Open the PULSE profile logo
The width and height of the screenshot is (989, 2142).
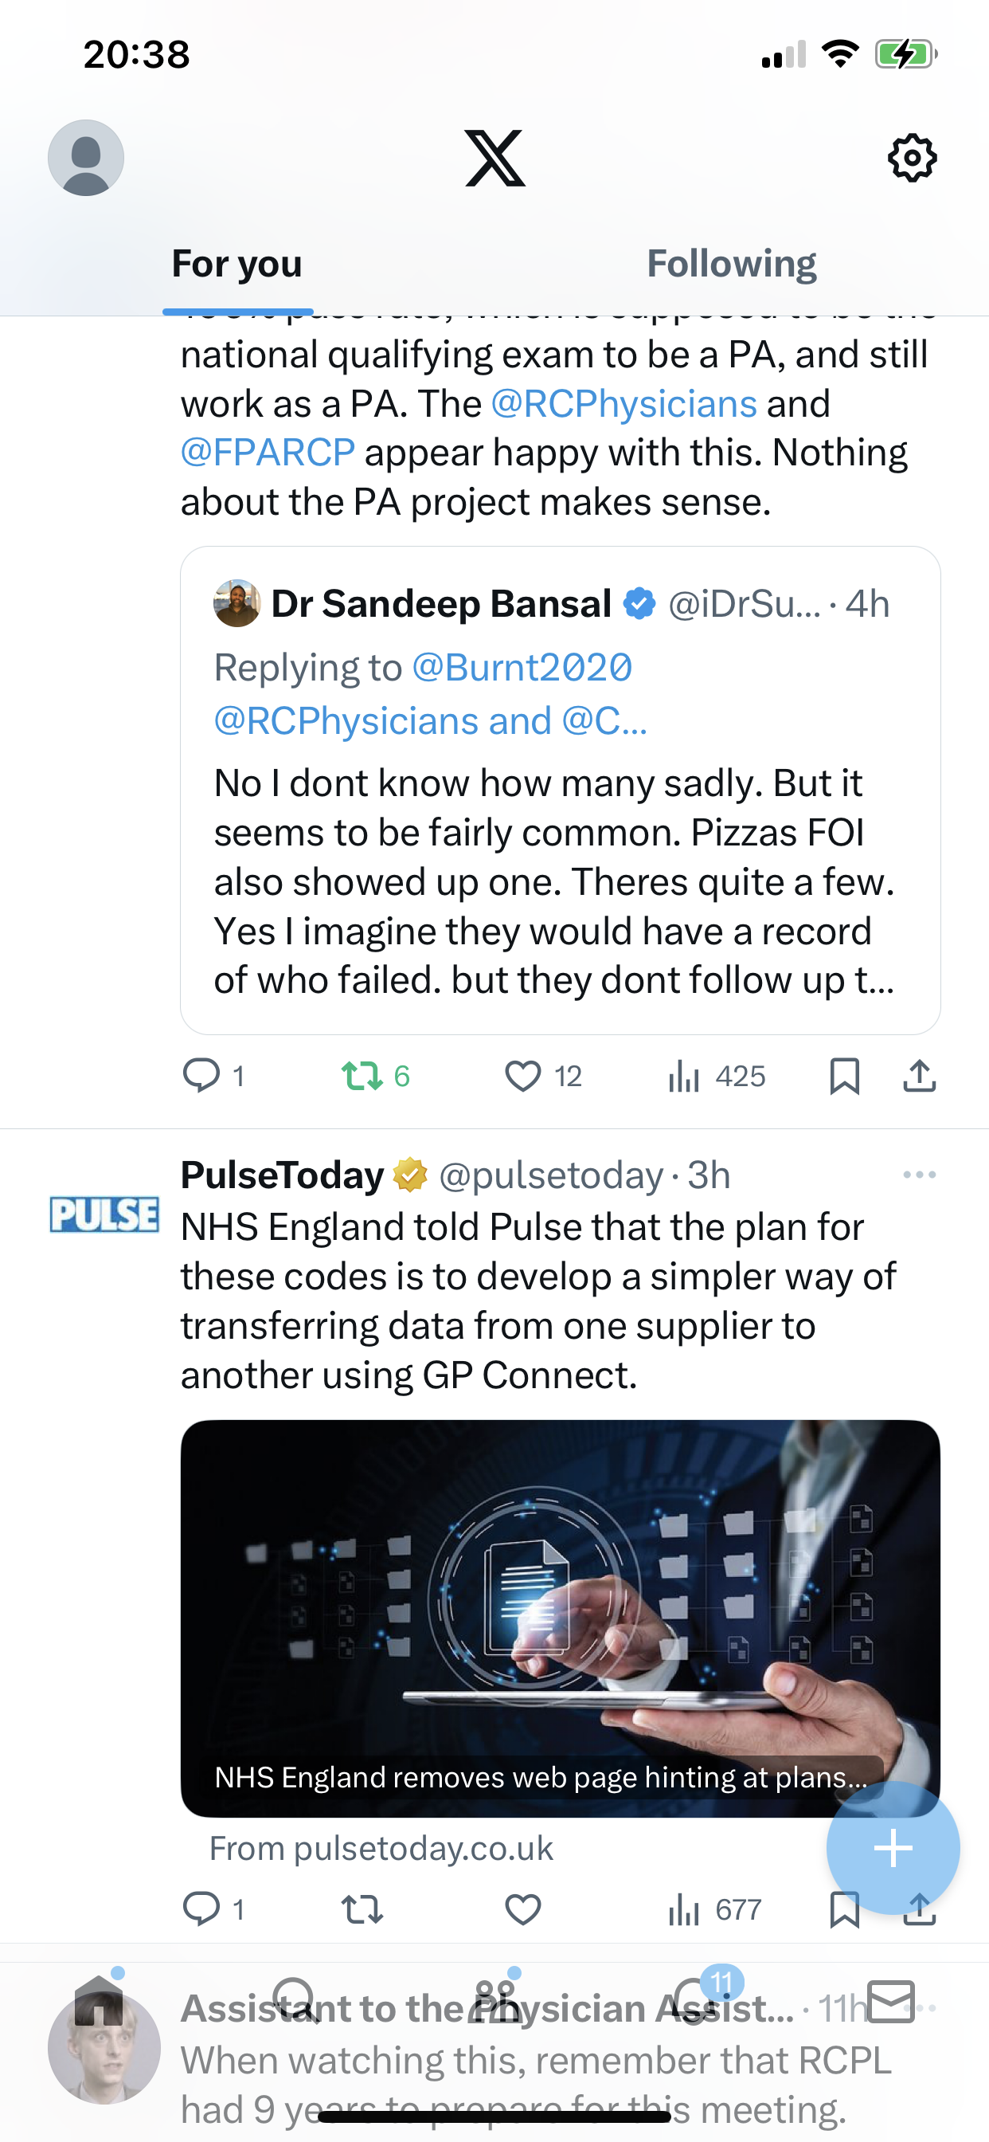104,1214
